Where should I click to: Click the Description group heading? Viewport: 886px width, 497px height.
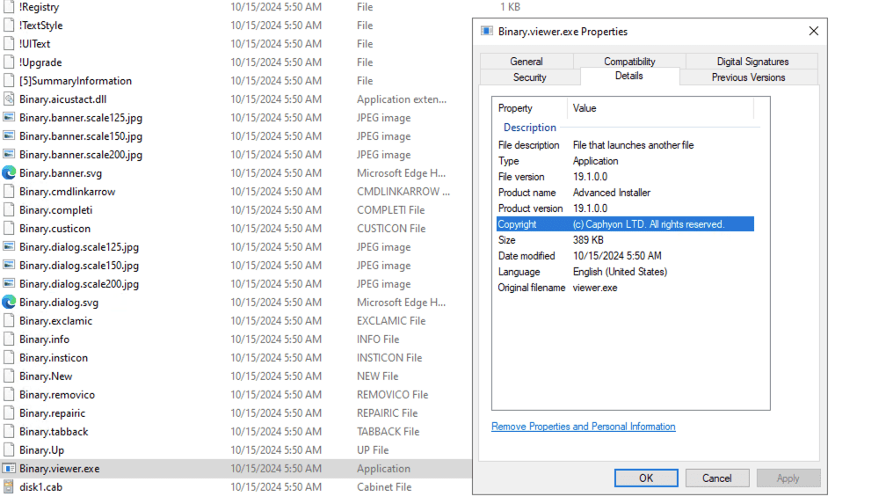coord(529,128)
